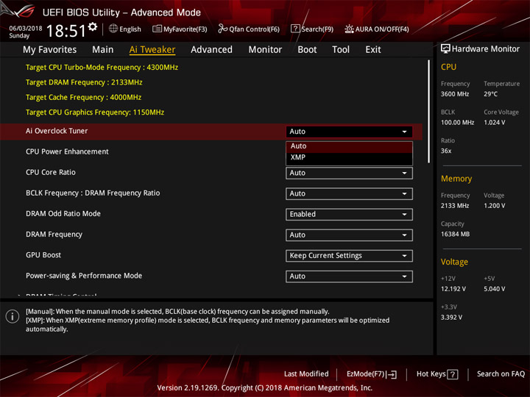Open the DRAM Odd Ratio Mode dropdown
The image size is (530, 397).
tap(349, 215)
